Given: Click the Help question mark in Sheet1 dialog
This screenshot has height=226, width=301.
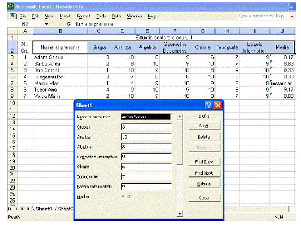Looking at the screenshot, I should pyautogui.click(x=209, y=105).
